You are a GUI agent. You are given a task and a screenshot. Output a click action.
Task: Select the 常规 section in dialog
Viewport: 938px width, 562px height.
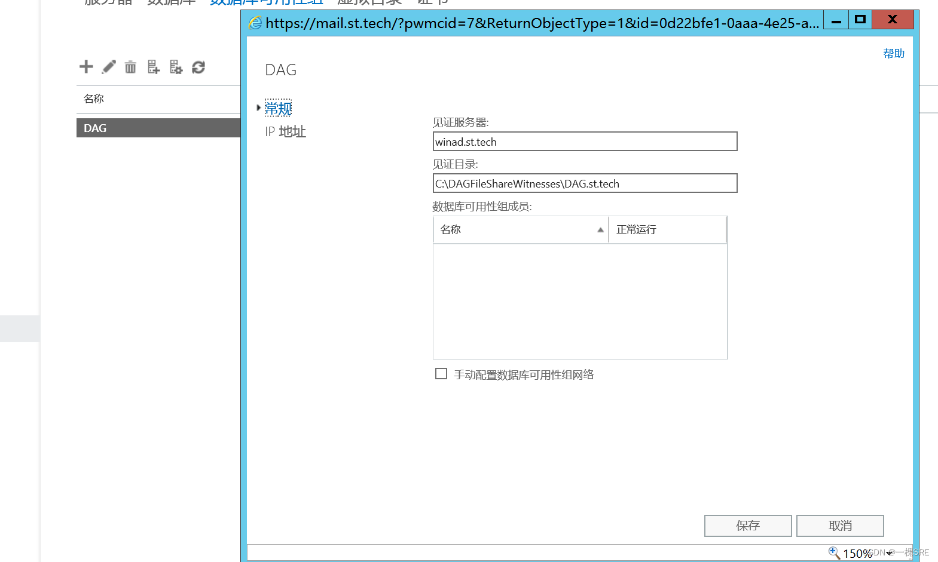[278, 108]
